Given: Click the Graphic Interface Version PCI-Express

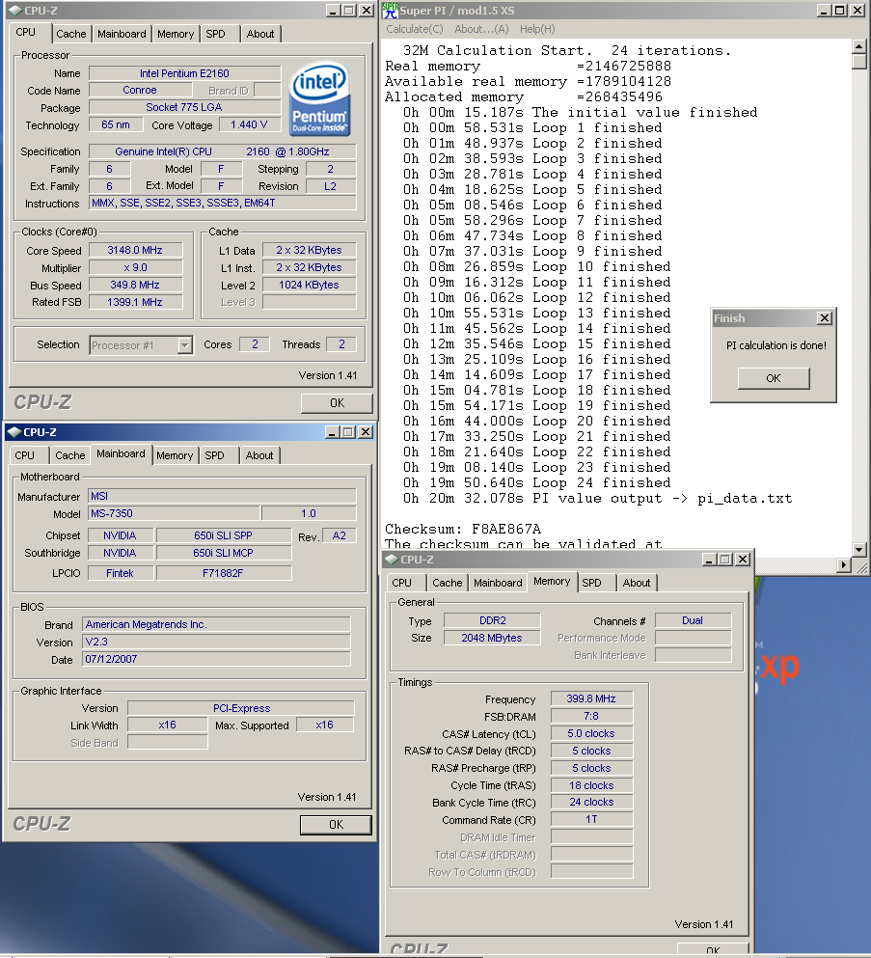Looking at the screenshot, I should (241, 708).
